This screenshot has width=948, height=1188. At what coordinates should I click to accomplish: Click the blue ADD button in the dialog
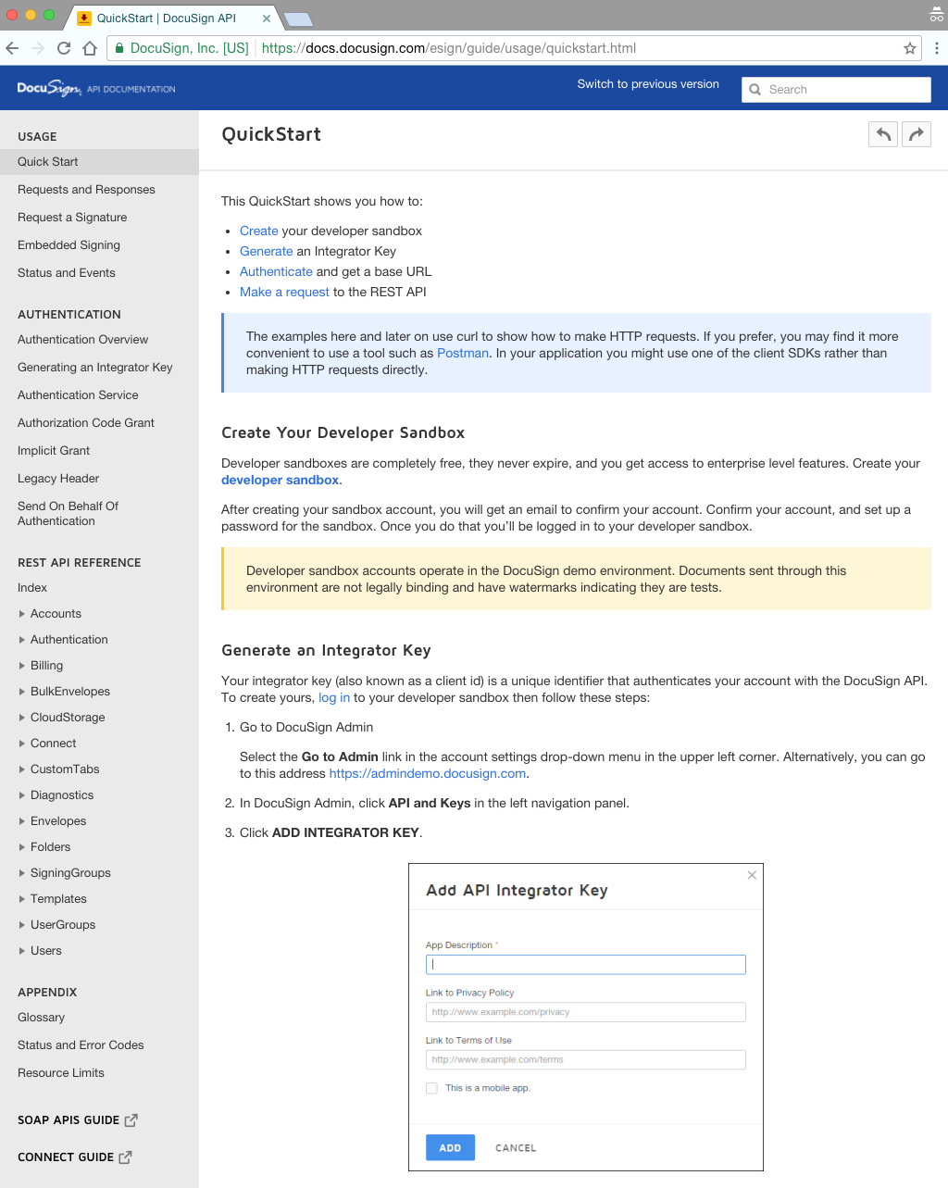click(x=450, y=1147)
